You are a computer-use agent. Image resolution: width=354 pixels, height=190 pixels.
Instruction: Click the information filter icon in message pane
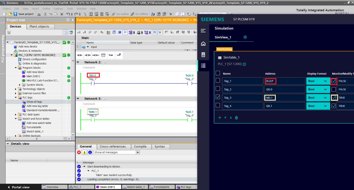click(90, 152)
